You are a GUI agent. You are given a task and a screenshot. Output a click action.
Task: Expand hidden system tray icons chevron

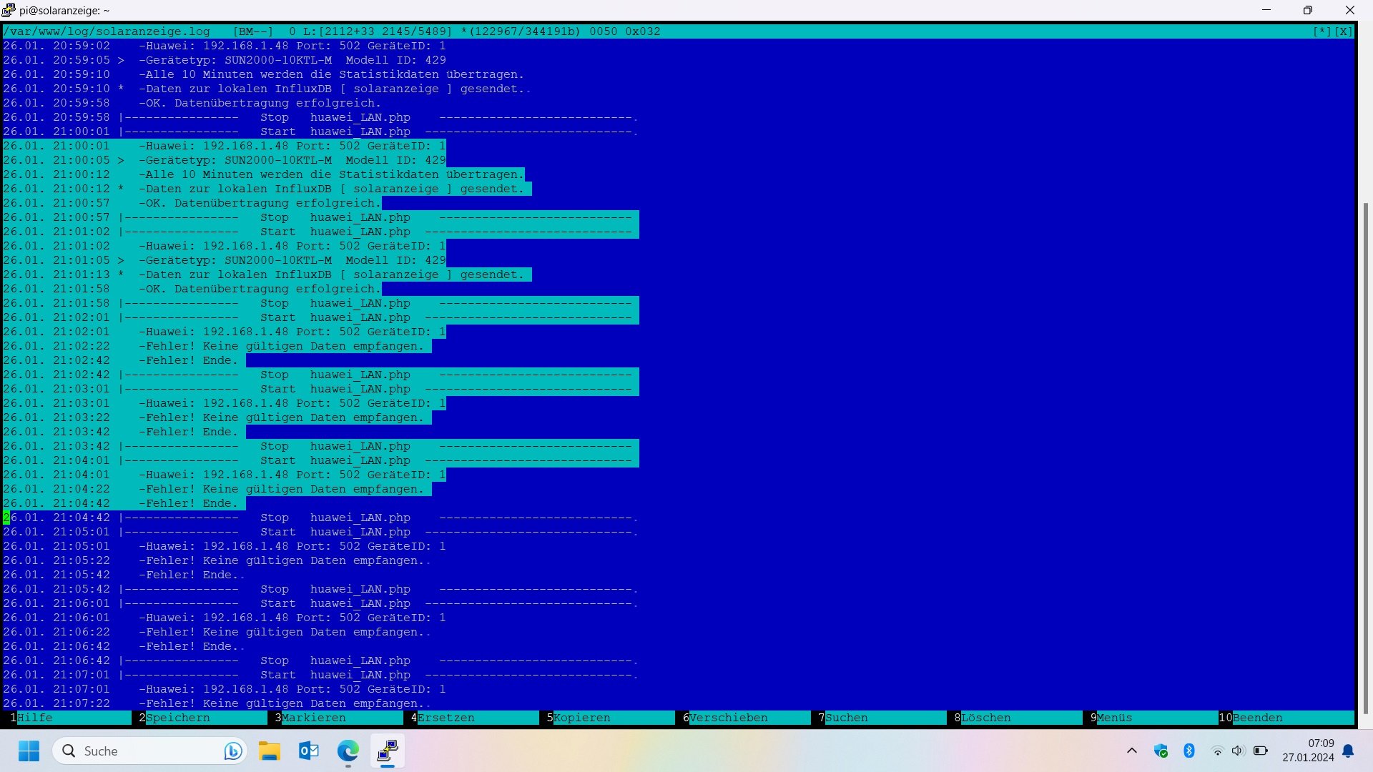click(1132, 751)
